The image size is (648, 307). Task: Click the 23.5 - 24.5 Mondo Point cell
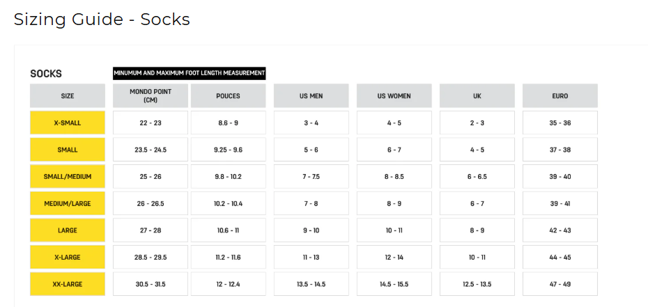pyautogui.click(x=151, y=150)
